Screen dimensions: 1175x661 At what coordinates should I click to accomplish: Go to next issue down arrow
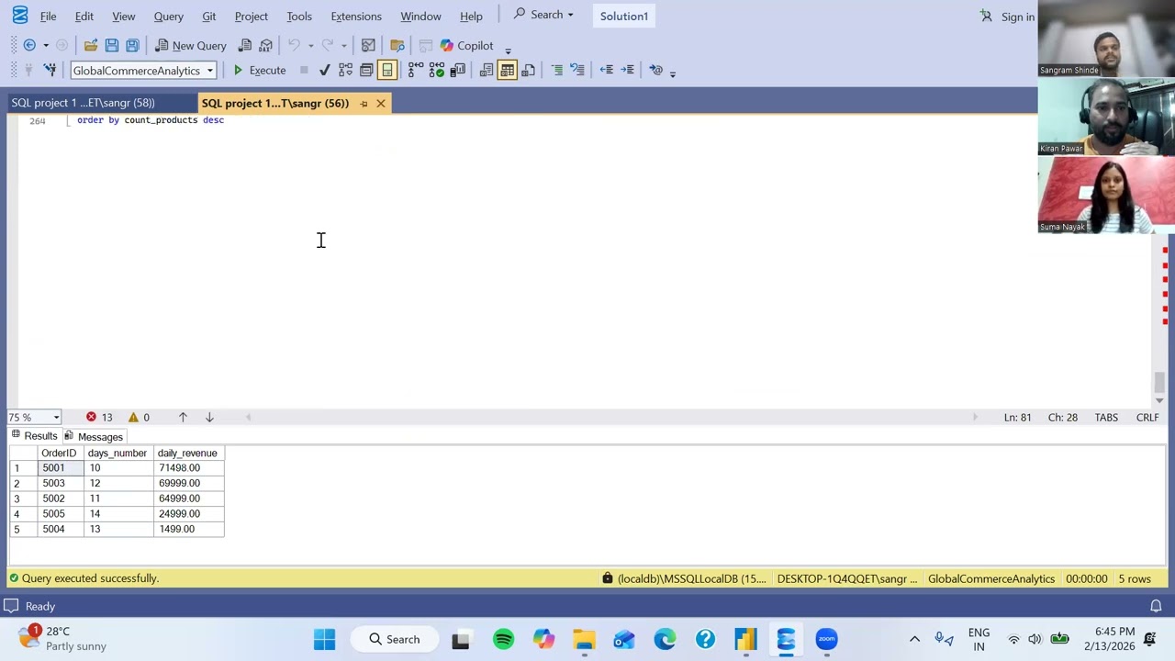coord(209,417)
